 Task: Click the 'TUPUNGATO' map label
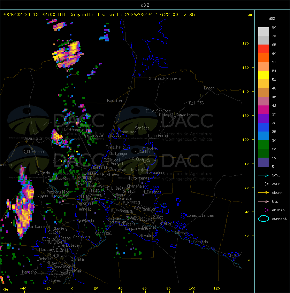click(x=56, y=242)
